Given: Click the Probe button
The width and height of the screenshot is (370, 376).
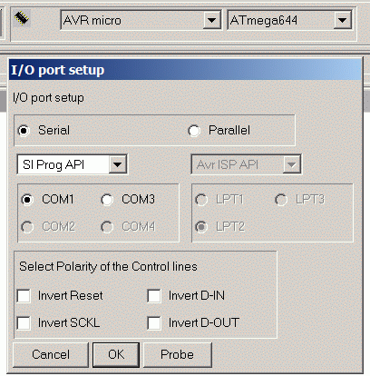Looking at the screenshot, I should 178,354.
